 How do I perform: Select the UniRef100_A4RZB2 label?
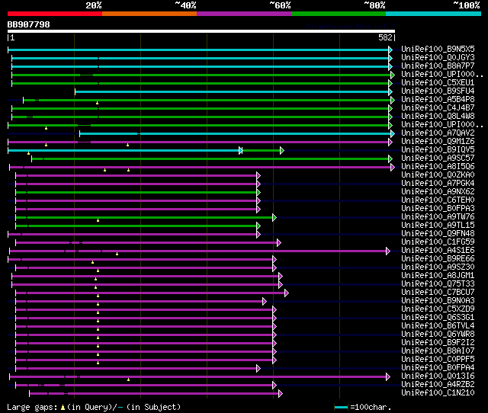click(438, 385)
